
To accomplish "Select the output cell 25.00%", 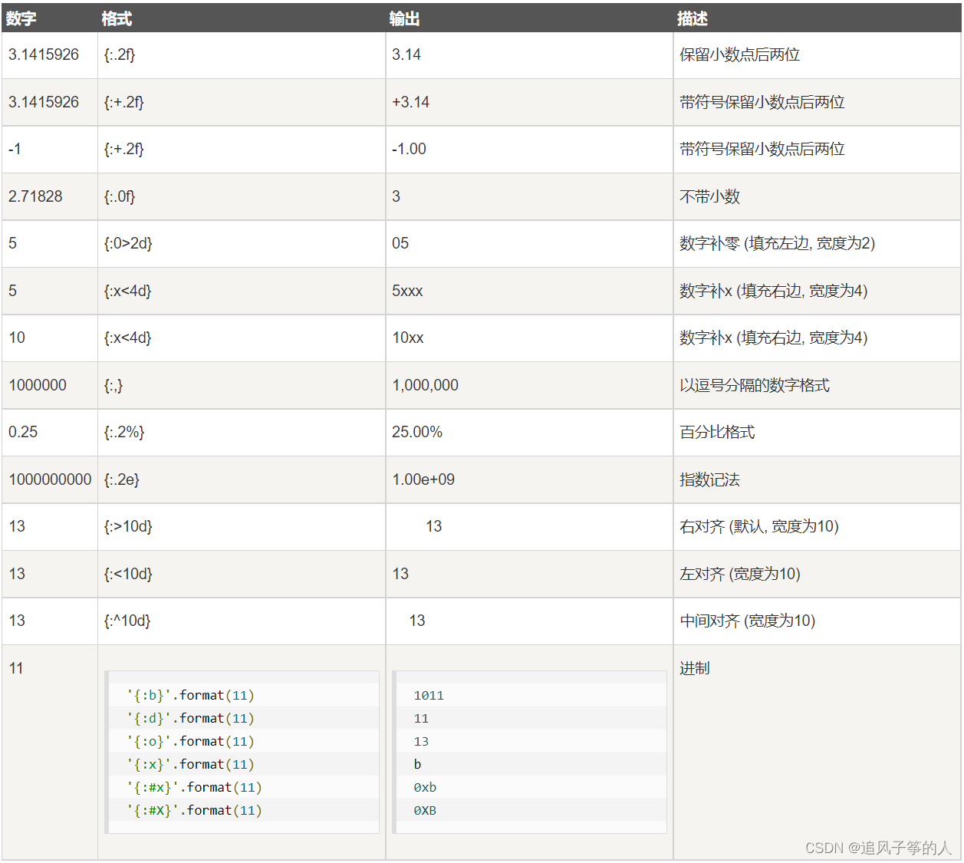I will click(x=416, y=432).
